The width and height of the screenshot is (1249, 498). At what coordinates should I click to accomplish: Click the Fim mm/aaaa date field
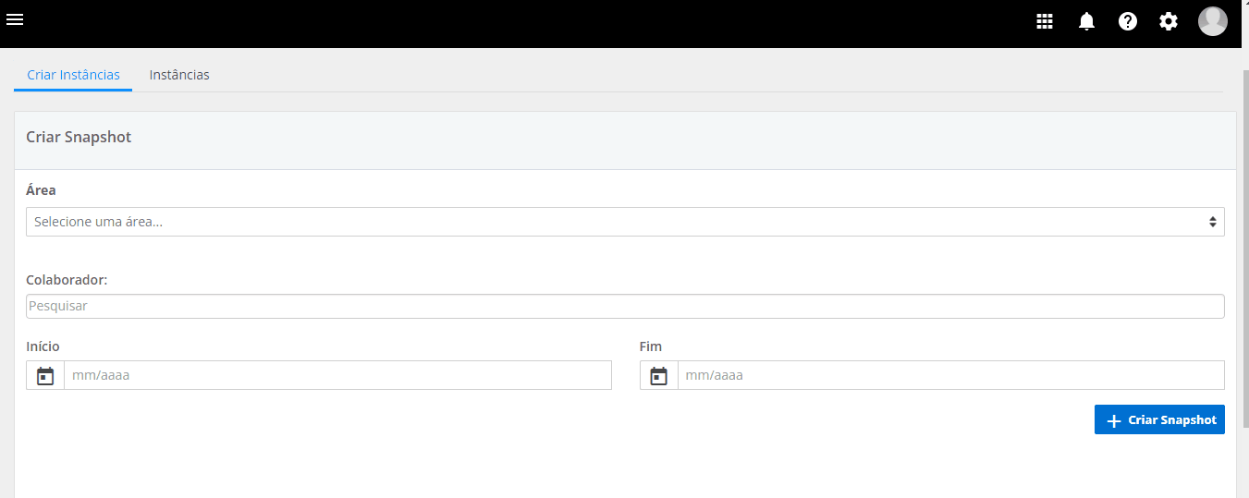pos(950,376)
